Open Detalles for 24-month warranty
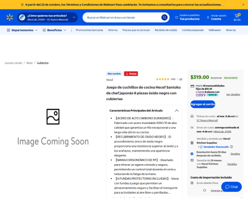The width and height of the screenshot is (248, 198). [232, 164]
